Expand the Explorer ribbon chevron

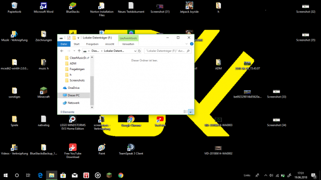(x=187, y=44)
